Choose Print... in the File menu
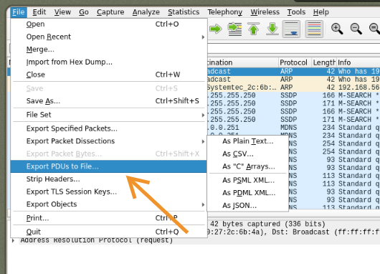Screen dimensions: 380x274 pos(109,218)
